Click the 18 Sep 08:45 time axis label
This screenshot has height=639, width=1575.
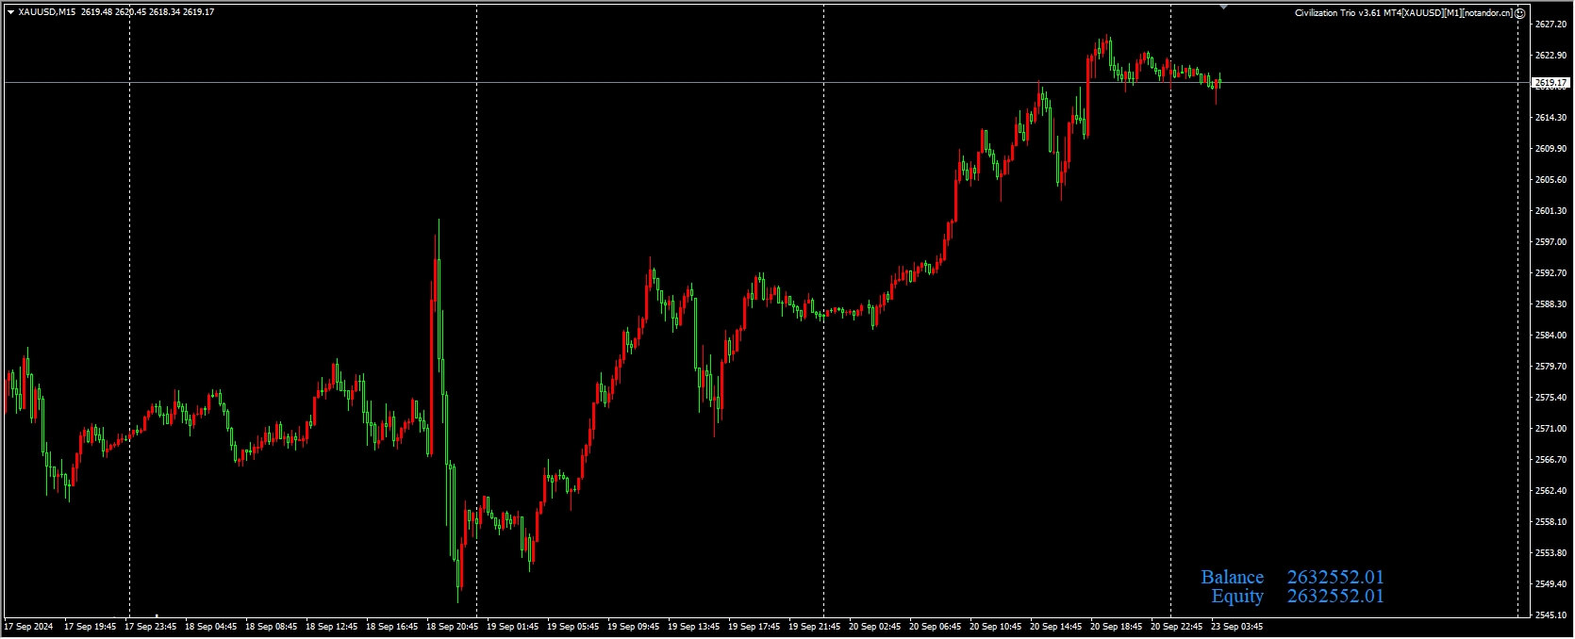272,626
